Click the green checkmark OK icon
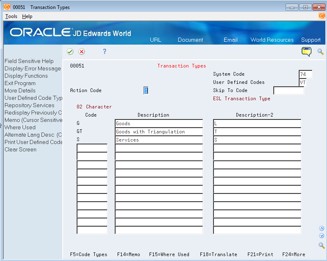The width and height of the screenshot is (327, 261). coord(70,52)
